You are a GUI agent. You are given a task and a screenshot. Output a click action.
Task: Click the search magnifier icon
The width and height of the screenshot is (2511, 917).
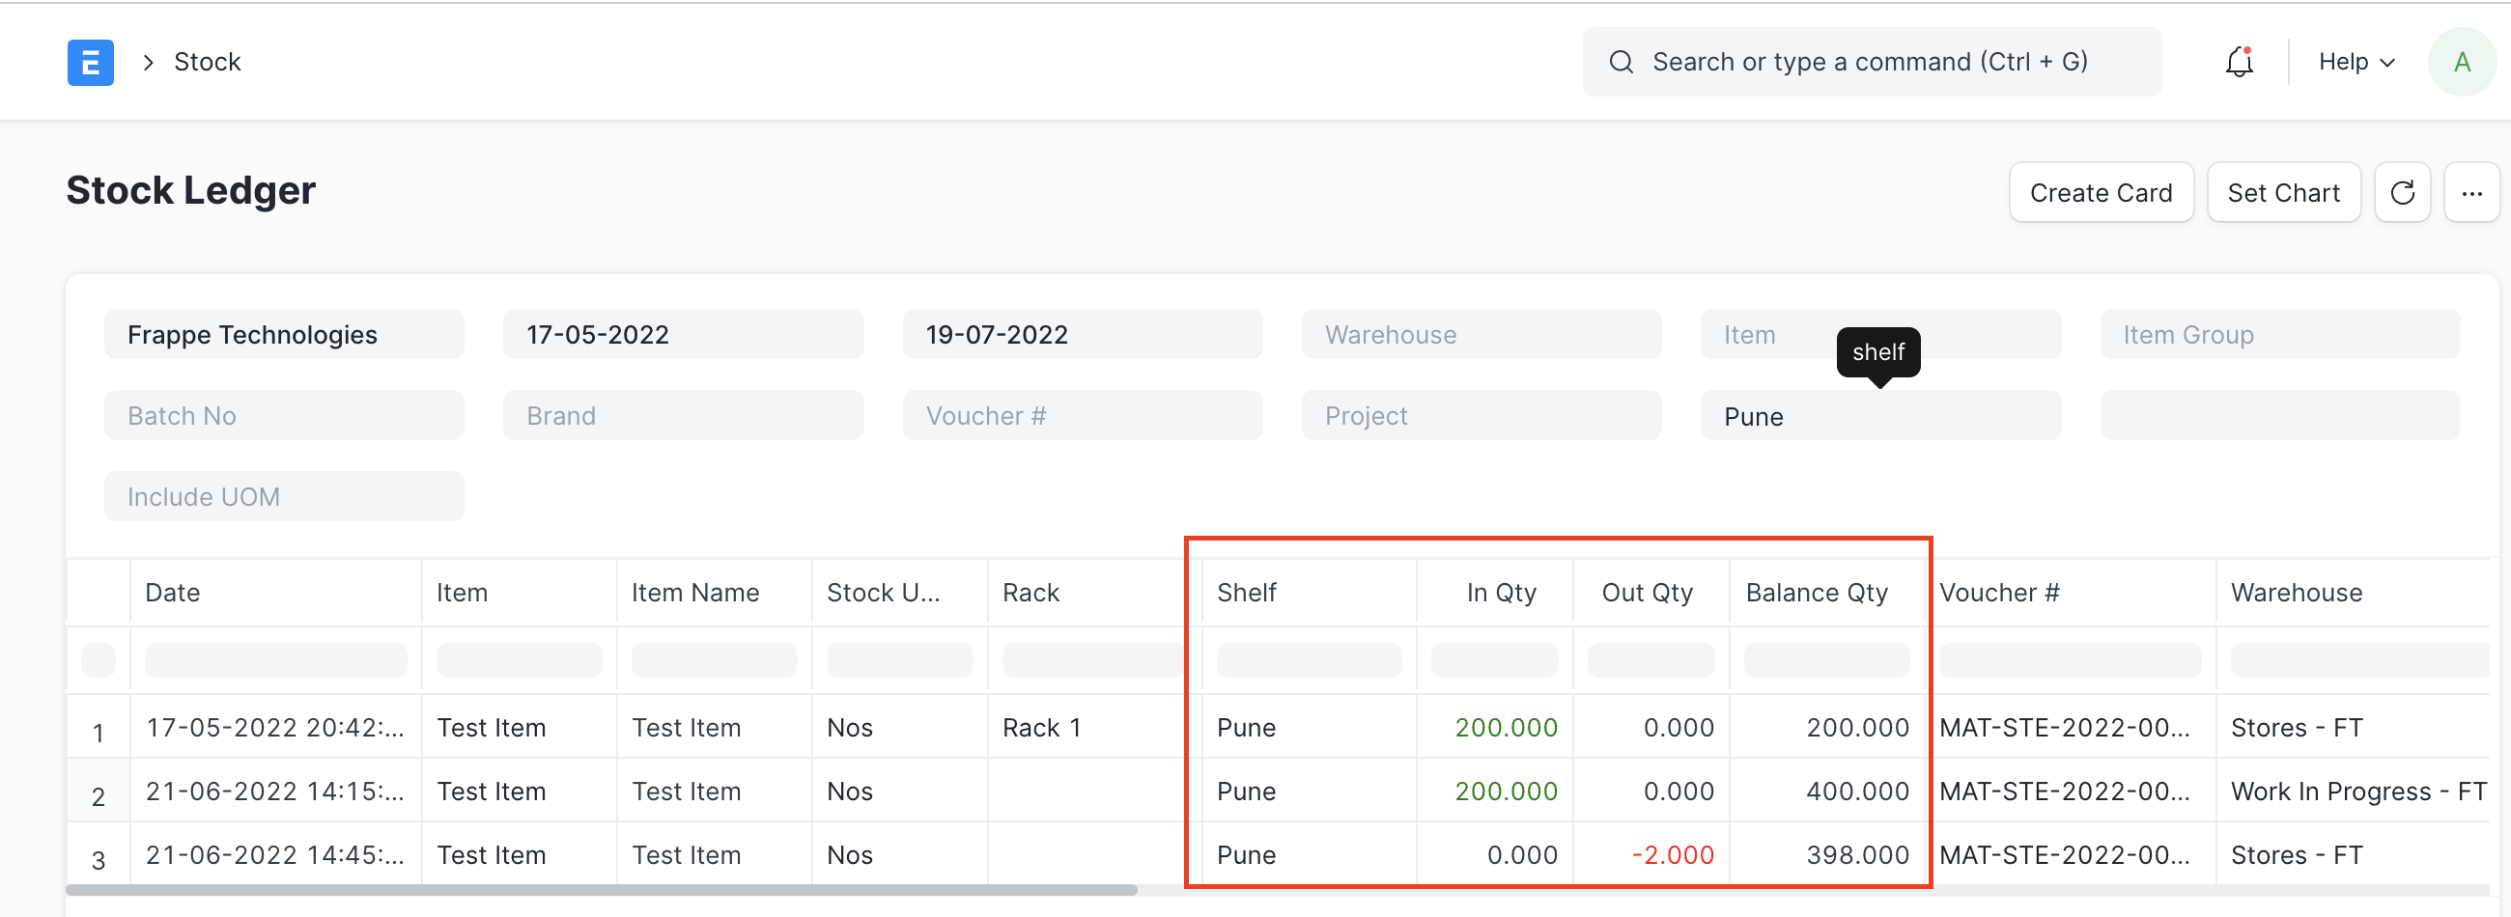(1620, 61)
